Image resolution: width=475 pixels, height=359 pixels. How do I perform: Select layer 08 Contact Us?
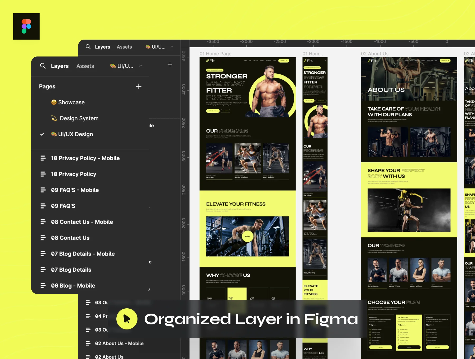pos(70,238)
